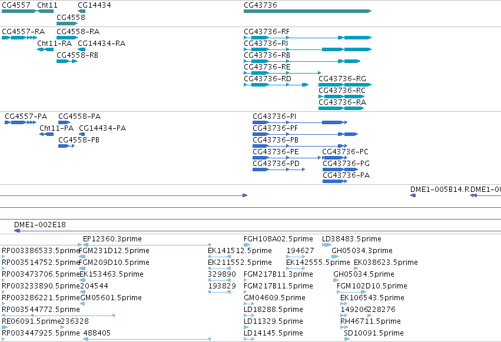Open transcript CG14434-RA
Screen dimensions: 501x342
pos(81,49)
